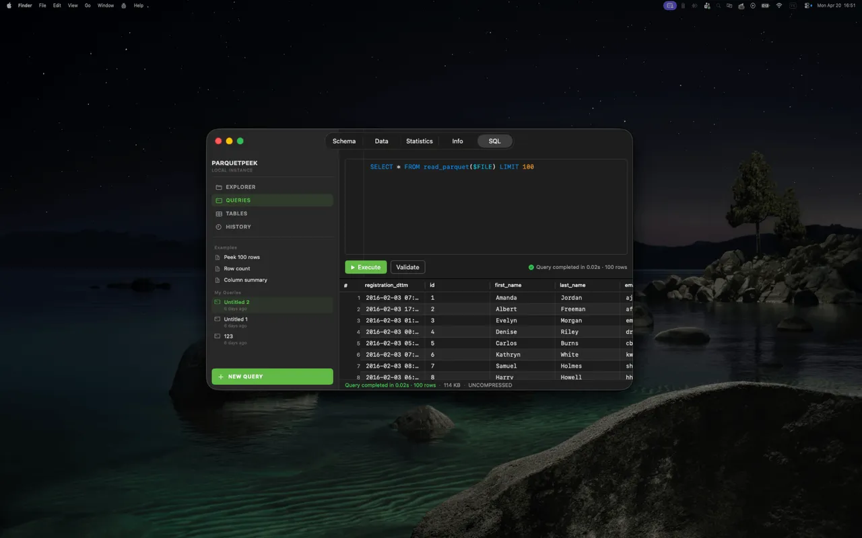Click the date and time in the menu bar
The height and width of the screenshot is (538, 862).
pos(836,5)
